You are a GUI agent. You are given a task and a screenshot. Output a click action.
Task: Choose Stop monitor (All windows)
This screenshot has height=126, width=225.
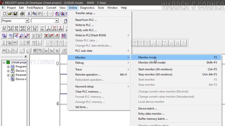tap(176, 75)
